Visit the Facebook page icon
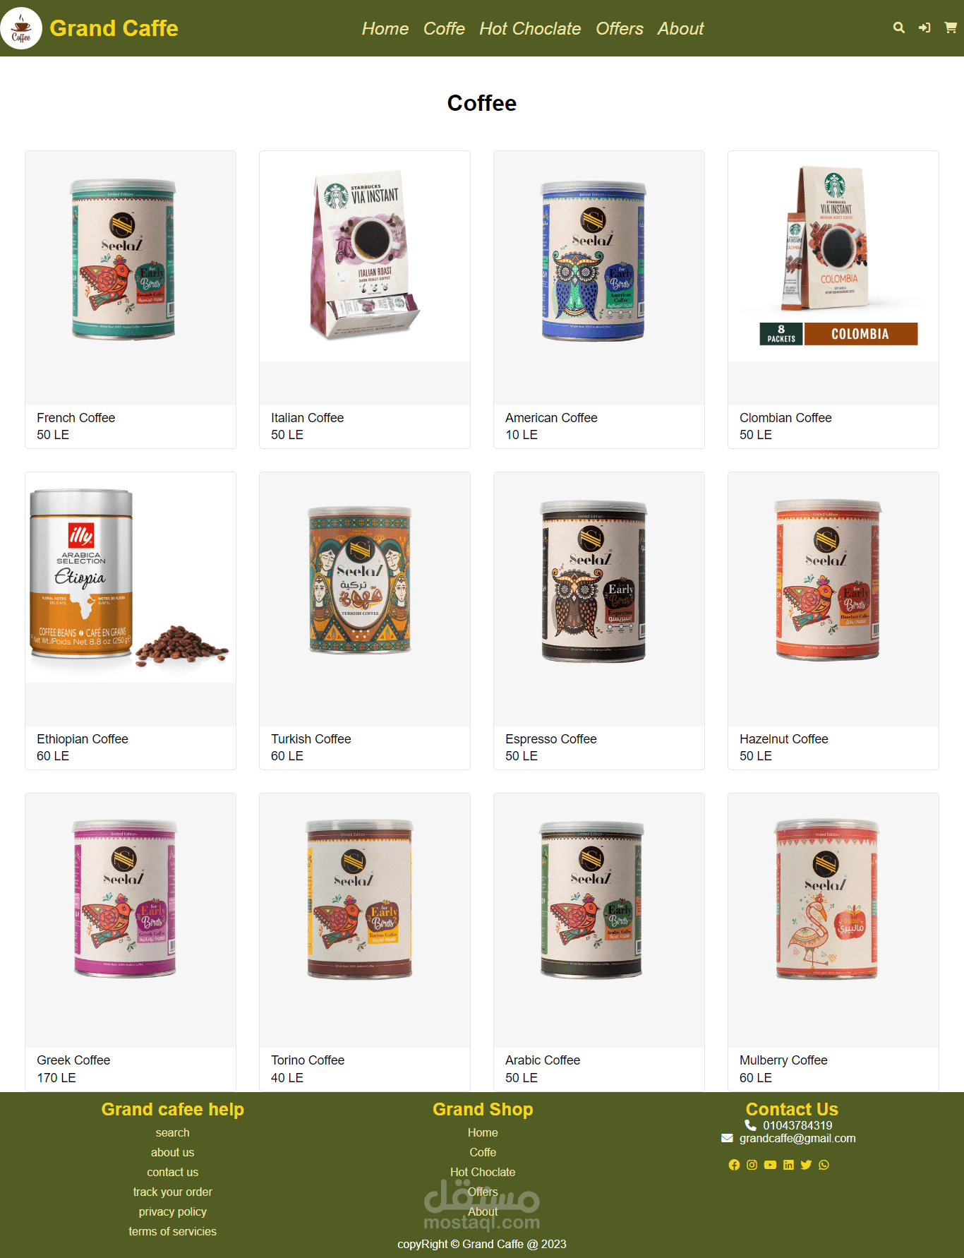Image resolution: width=964 pixels, height=1258 pixels. coord(734,1165)
